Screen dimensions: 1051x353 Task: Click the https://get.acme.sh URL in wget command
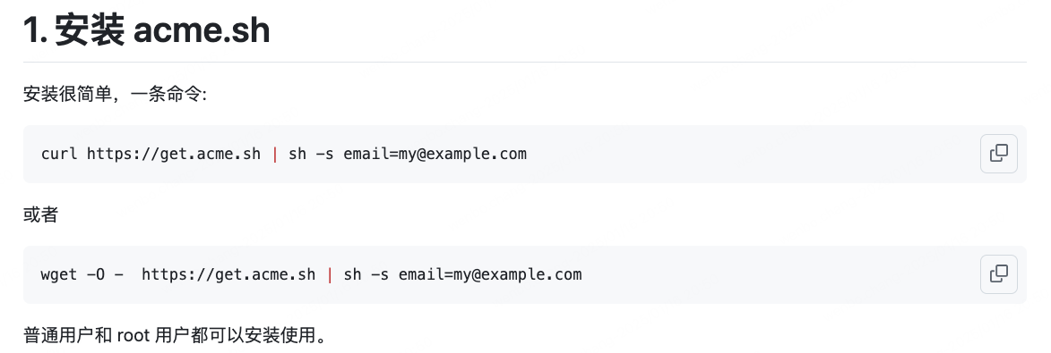tap(228, 274)
